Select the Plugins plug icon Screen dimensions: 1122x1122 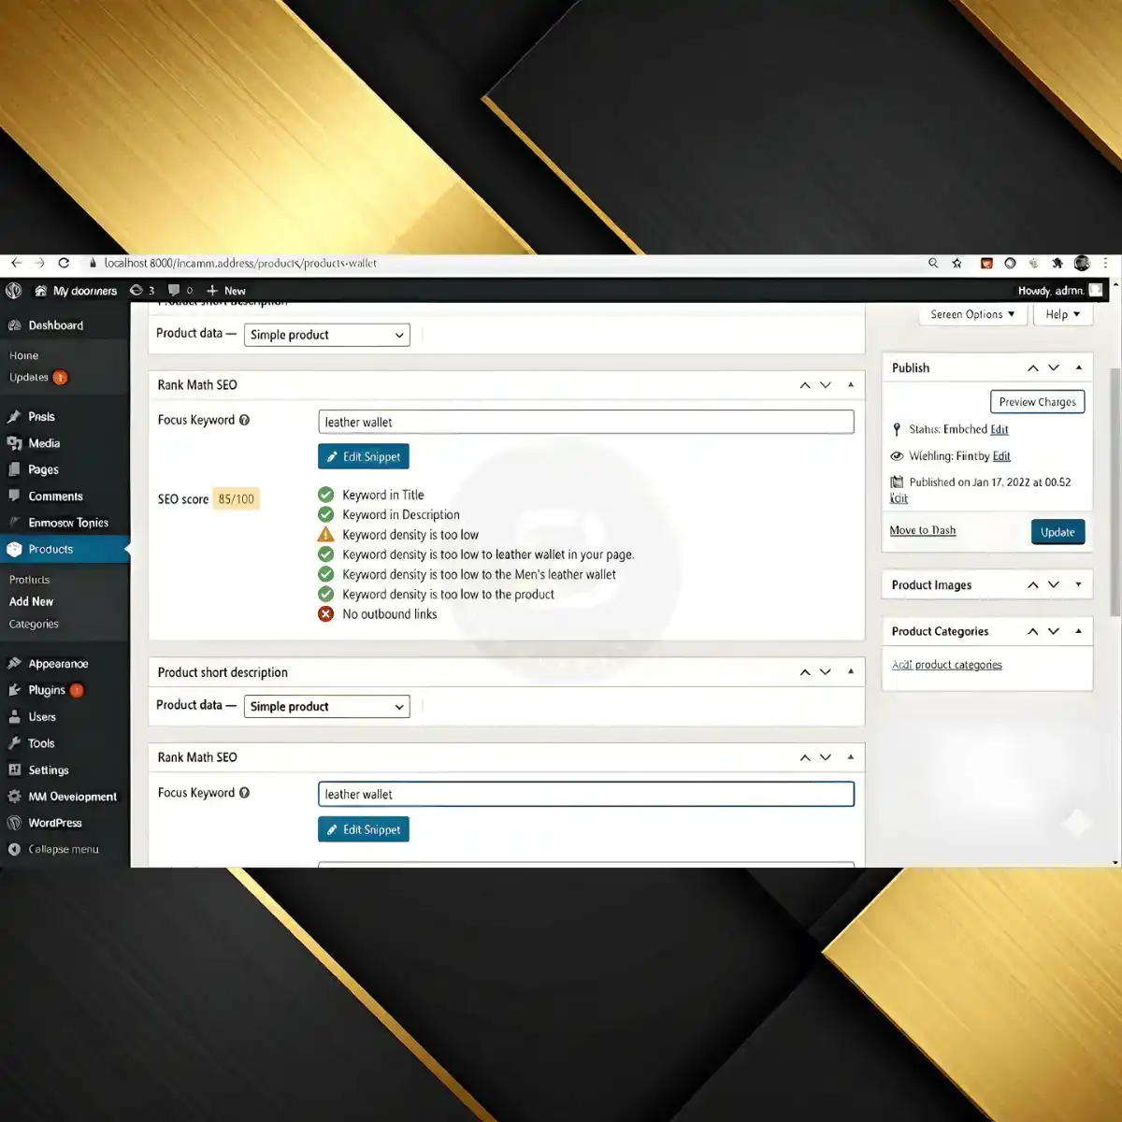click(14, 690)
